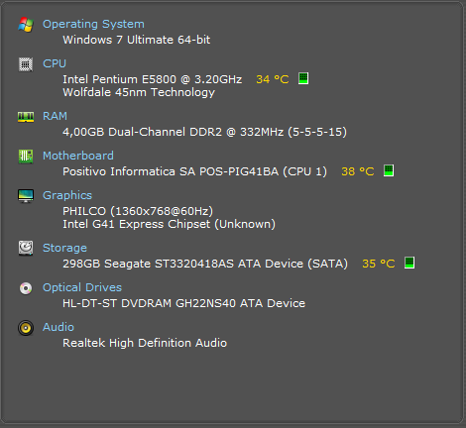Screen dimensions: 466x428
Task: Click the Motherboard temperature green indicator icon
Action: coord(389,170)
